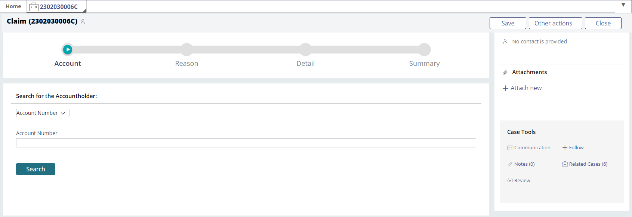Click the person icon beside Claim title
Viewport: 632px width, 217px height.
tap(83, 22)
